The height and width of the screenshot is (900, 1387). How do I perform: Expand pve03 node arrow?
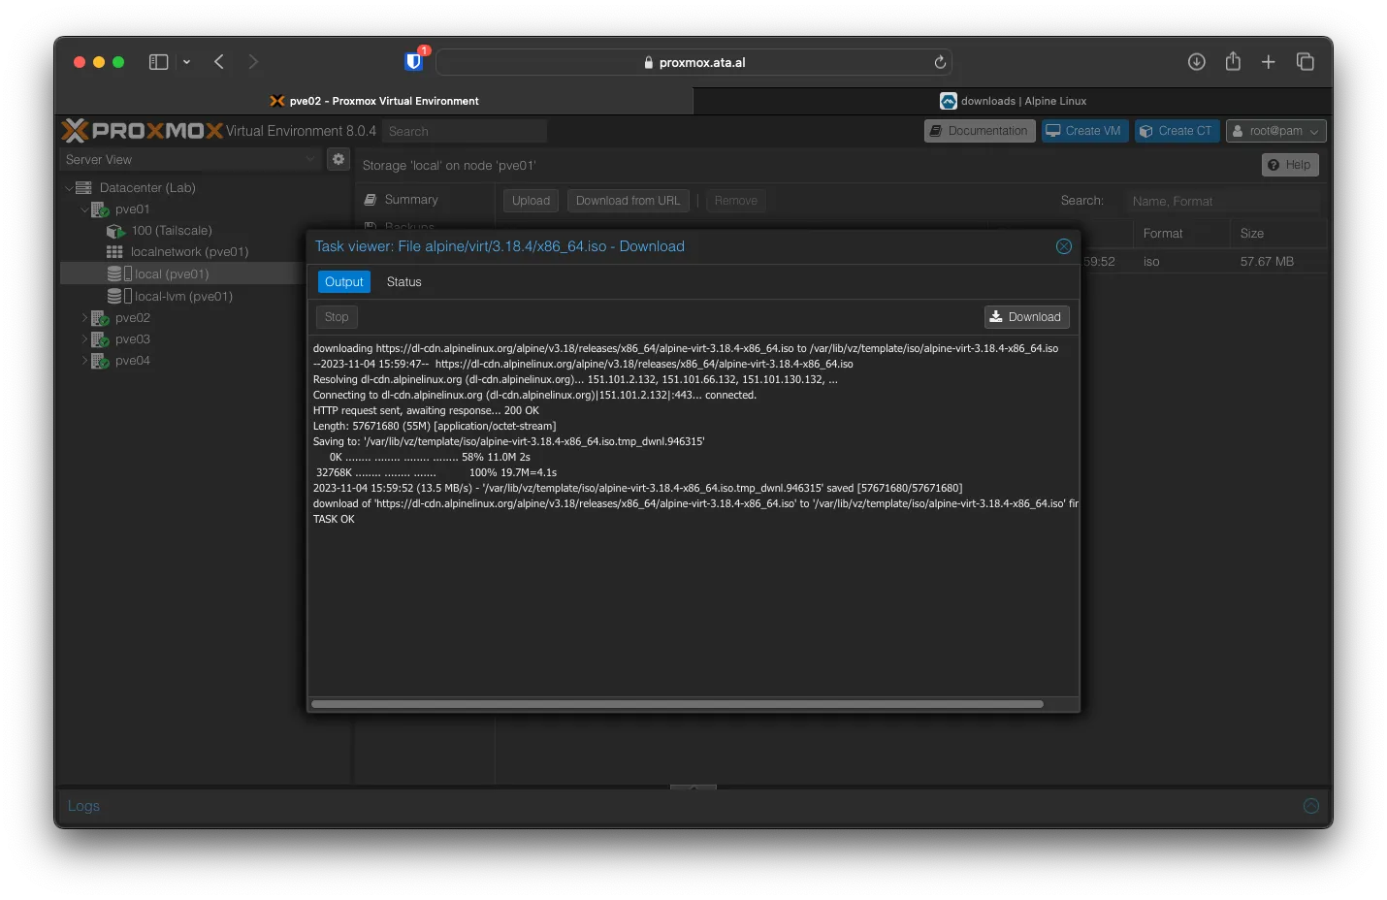(84, 339)
